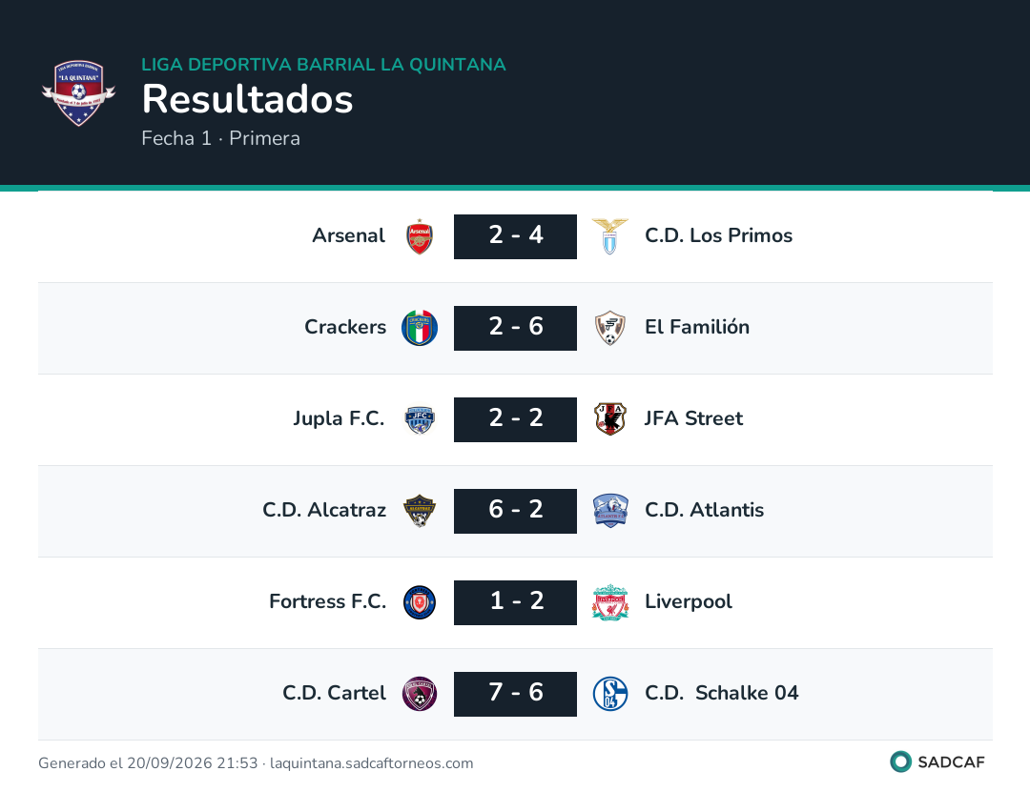Open the Jupla F.C. crest
This screenshot has width=1030, height=812.
(419, 419)
